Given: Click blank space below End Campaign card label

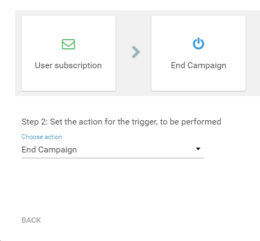Looking at the screenshot, I should pos(198,81).
